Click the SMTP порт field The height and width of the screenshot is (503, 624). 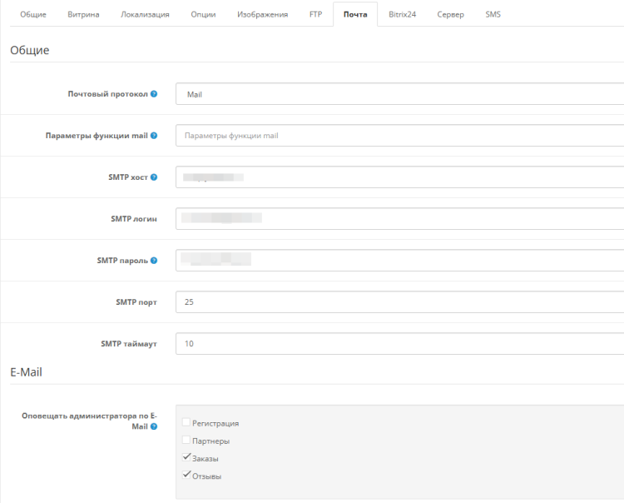(x=399, y=301)
